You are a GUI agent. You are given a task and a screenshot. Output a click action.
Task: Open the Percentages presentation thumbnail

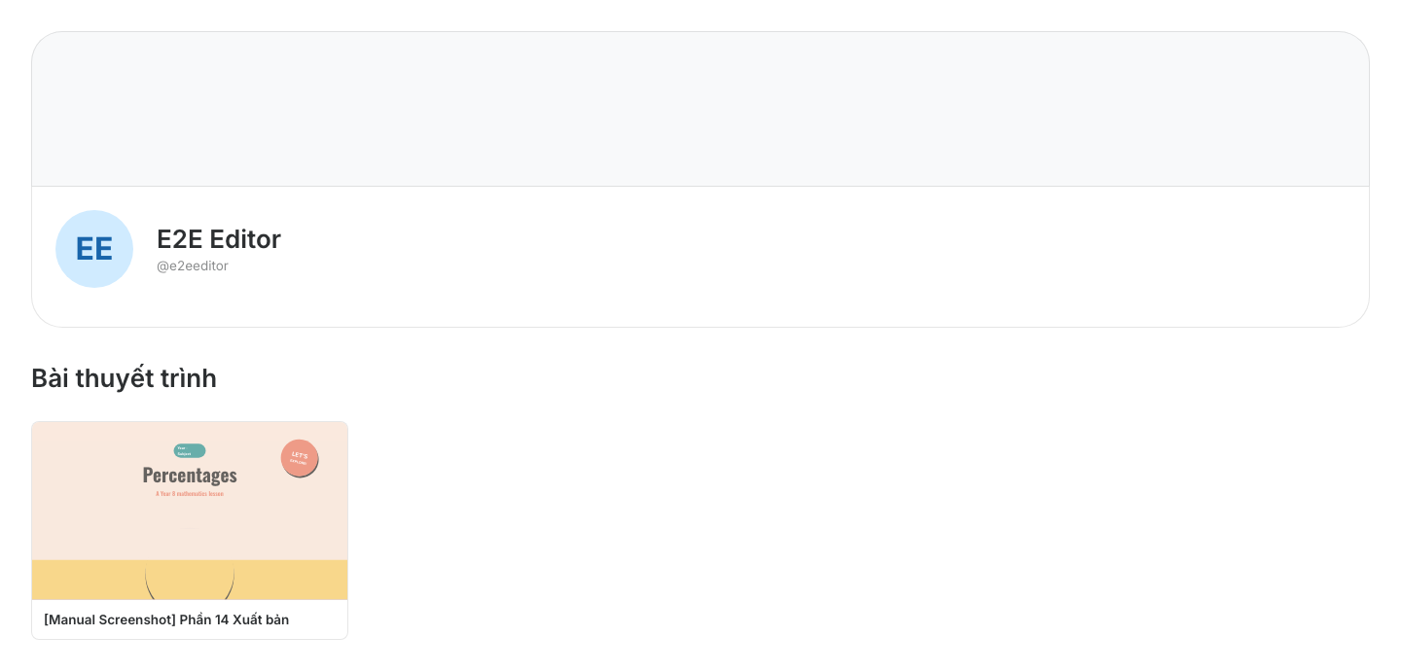[x=190, y=511]
